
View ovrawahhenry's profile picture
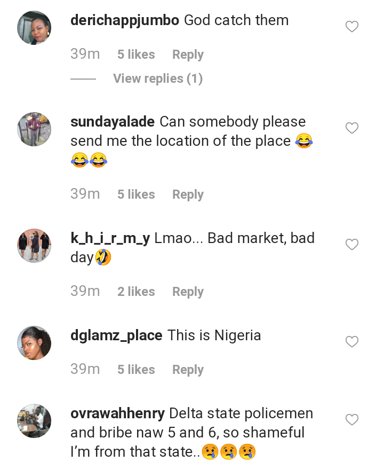click(34, 421)
